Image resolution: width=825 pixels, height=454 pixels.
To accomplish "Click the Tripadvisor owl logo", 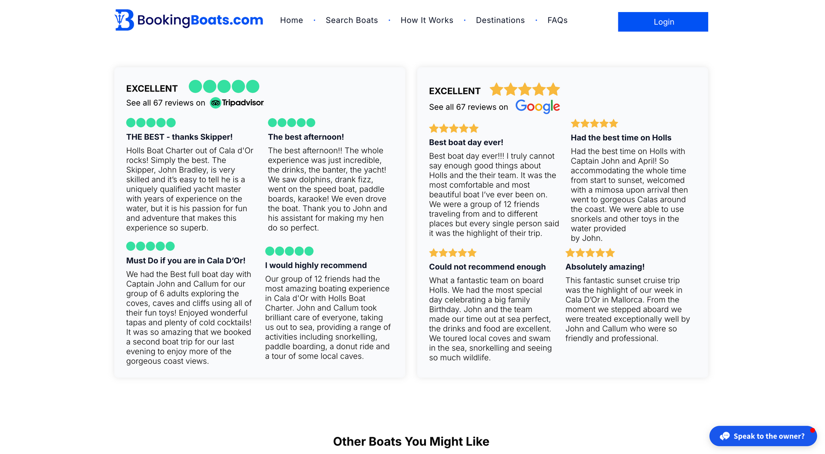I will [x=215, y=103].
